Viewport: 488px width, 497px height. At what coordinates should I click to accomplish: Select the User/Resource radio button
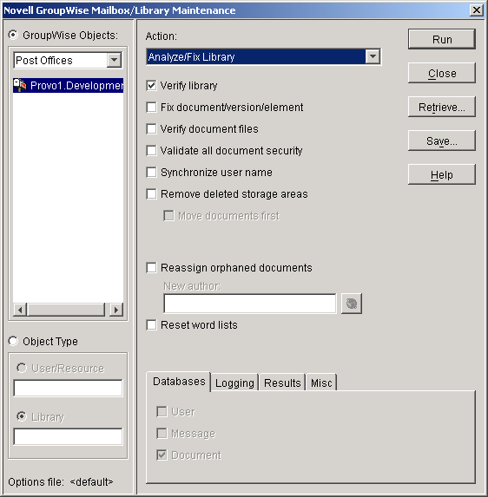(x=22, y=368)
